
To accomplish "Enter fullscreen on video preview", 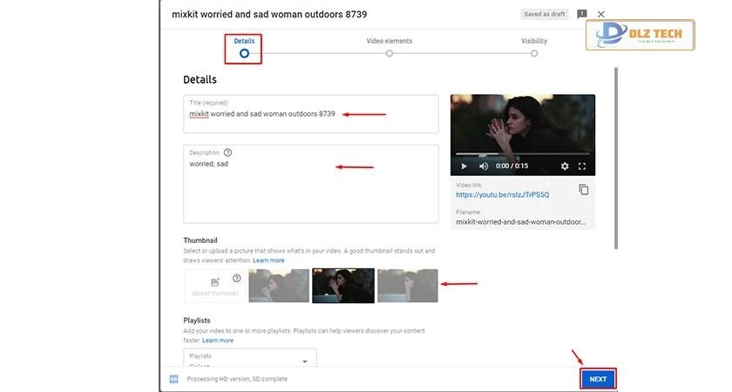I will coord(582,166).
